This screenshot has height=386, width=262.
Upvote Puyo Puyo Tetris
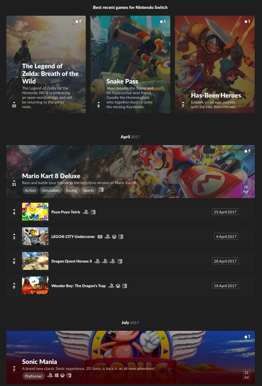tap(14, 212)
